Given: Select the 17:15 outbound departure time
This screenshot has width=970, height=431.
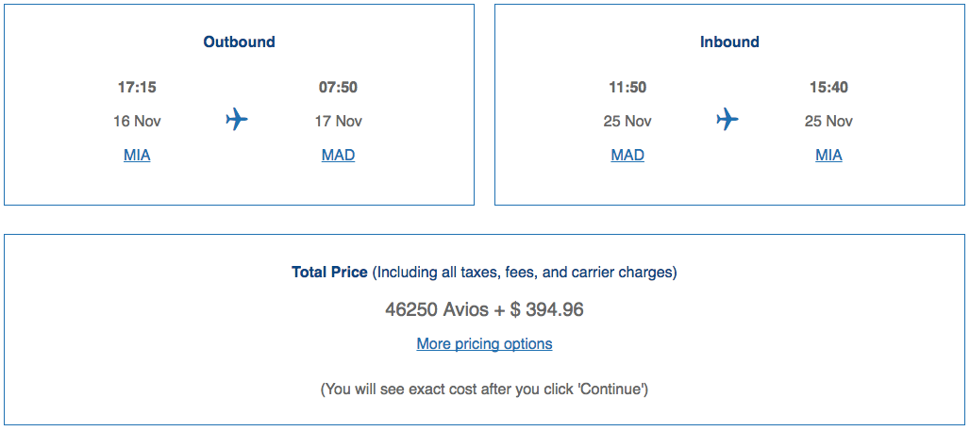Looking at the screenshot, I should (x=137, y=88).
